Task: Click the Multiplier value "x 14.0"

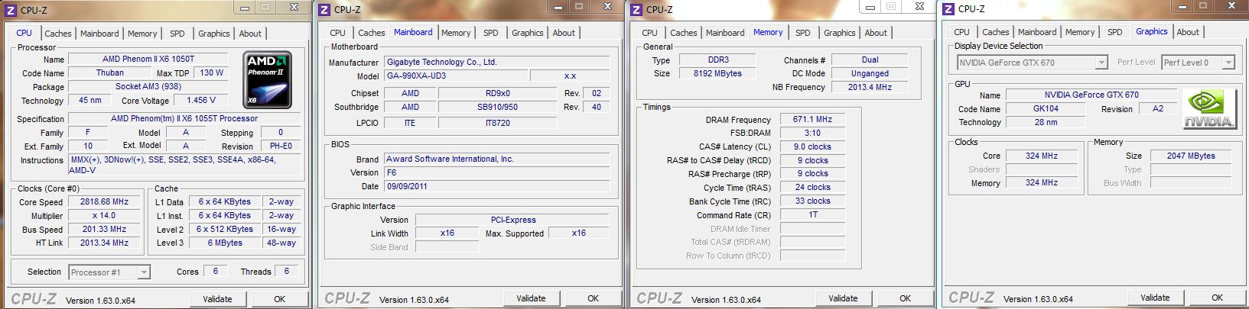Action: tap(105, 215)
